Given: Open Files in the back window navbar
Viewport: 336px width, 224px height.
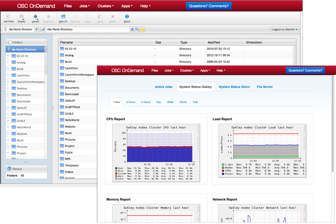Looking at the screenshot, I should click(68, 6).
